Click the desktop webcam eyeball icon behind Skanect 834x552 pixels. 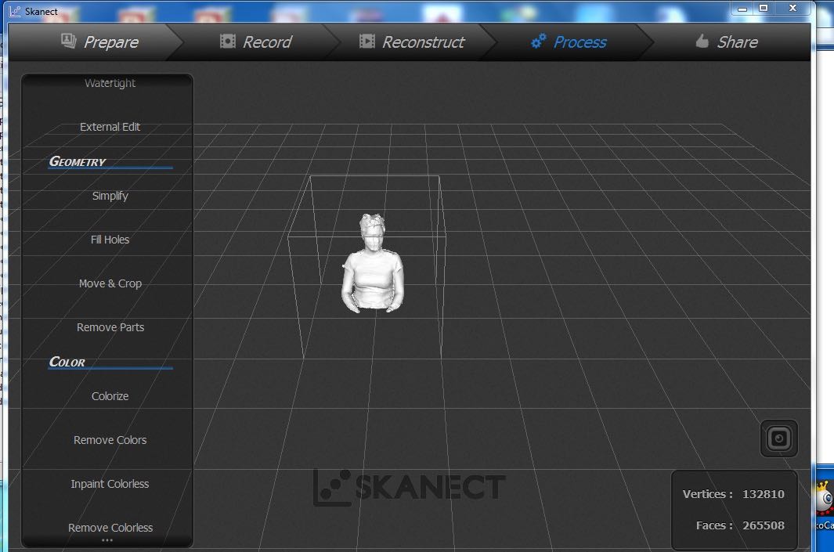coord(824,497)
